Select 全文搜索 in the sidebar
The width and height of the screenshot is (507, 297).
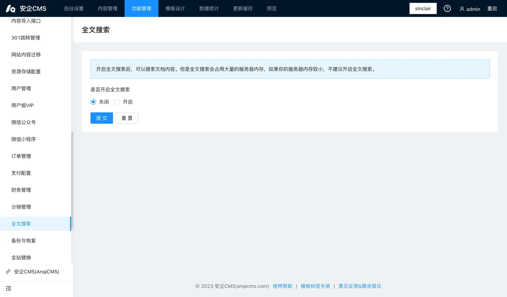35,224
